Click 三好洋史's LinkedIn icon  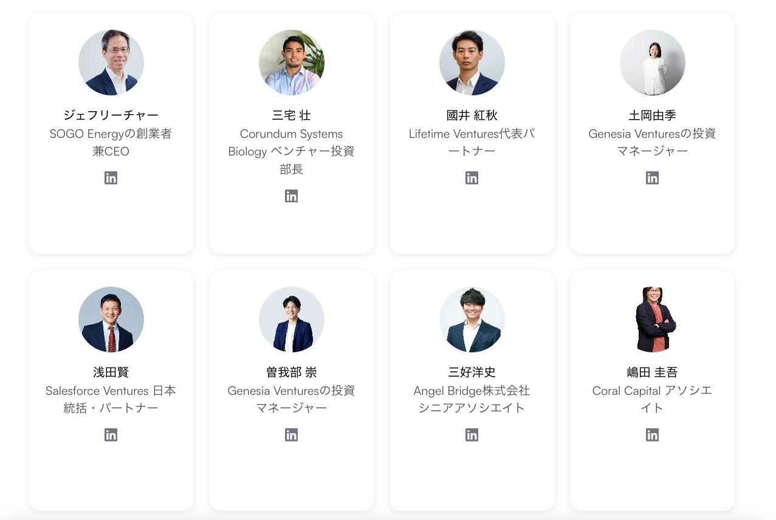(472, 435)
